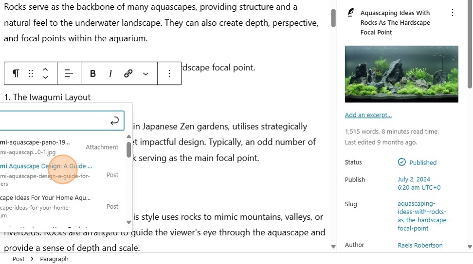Toggle italic formatting
The height and width of the screenshot is (264, 473).
[x=110, y=74]
